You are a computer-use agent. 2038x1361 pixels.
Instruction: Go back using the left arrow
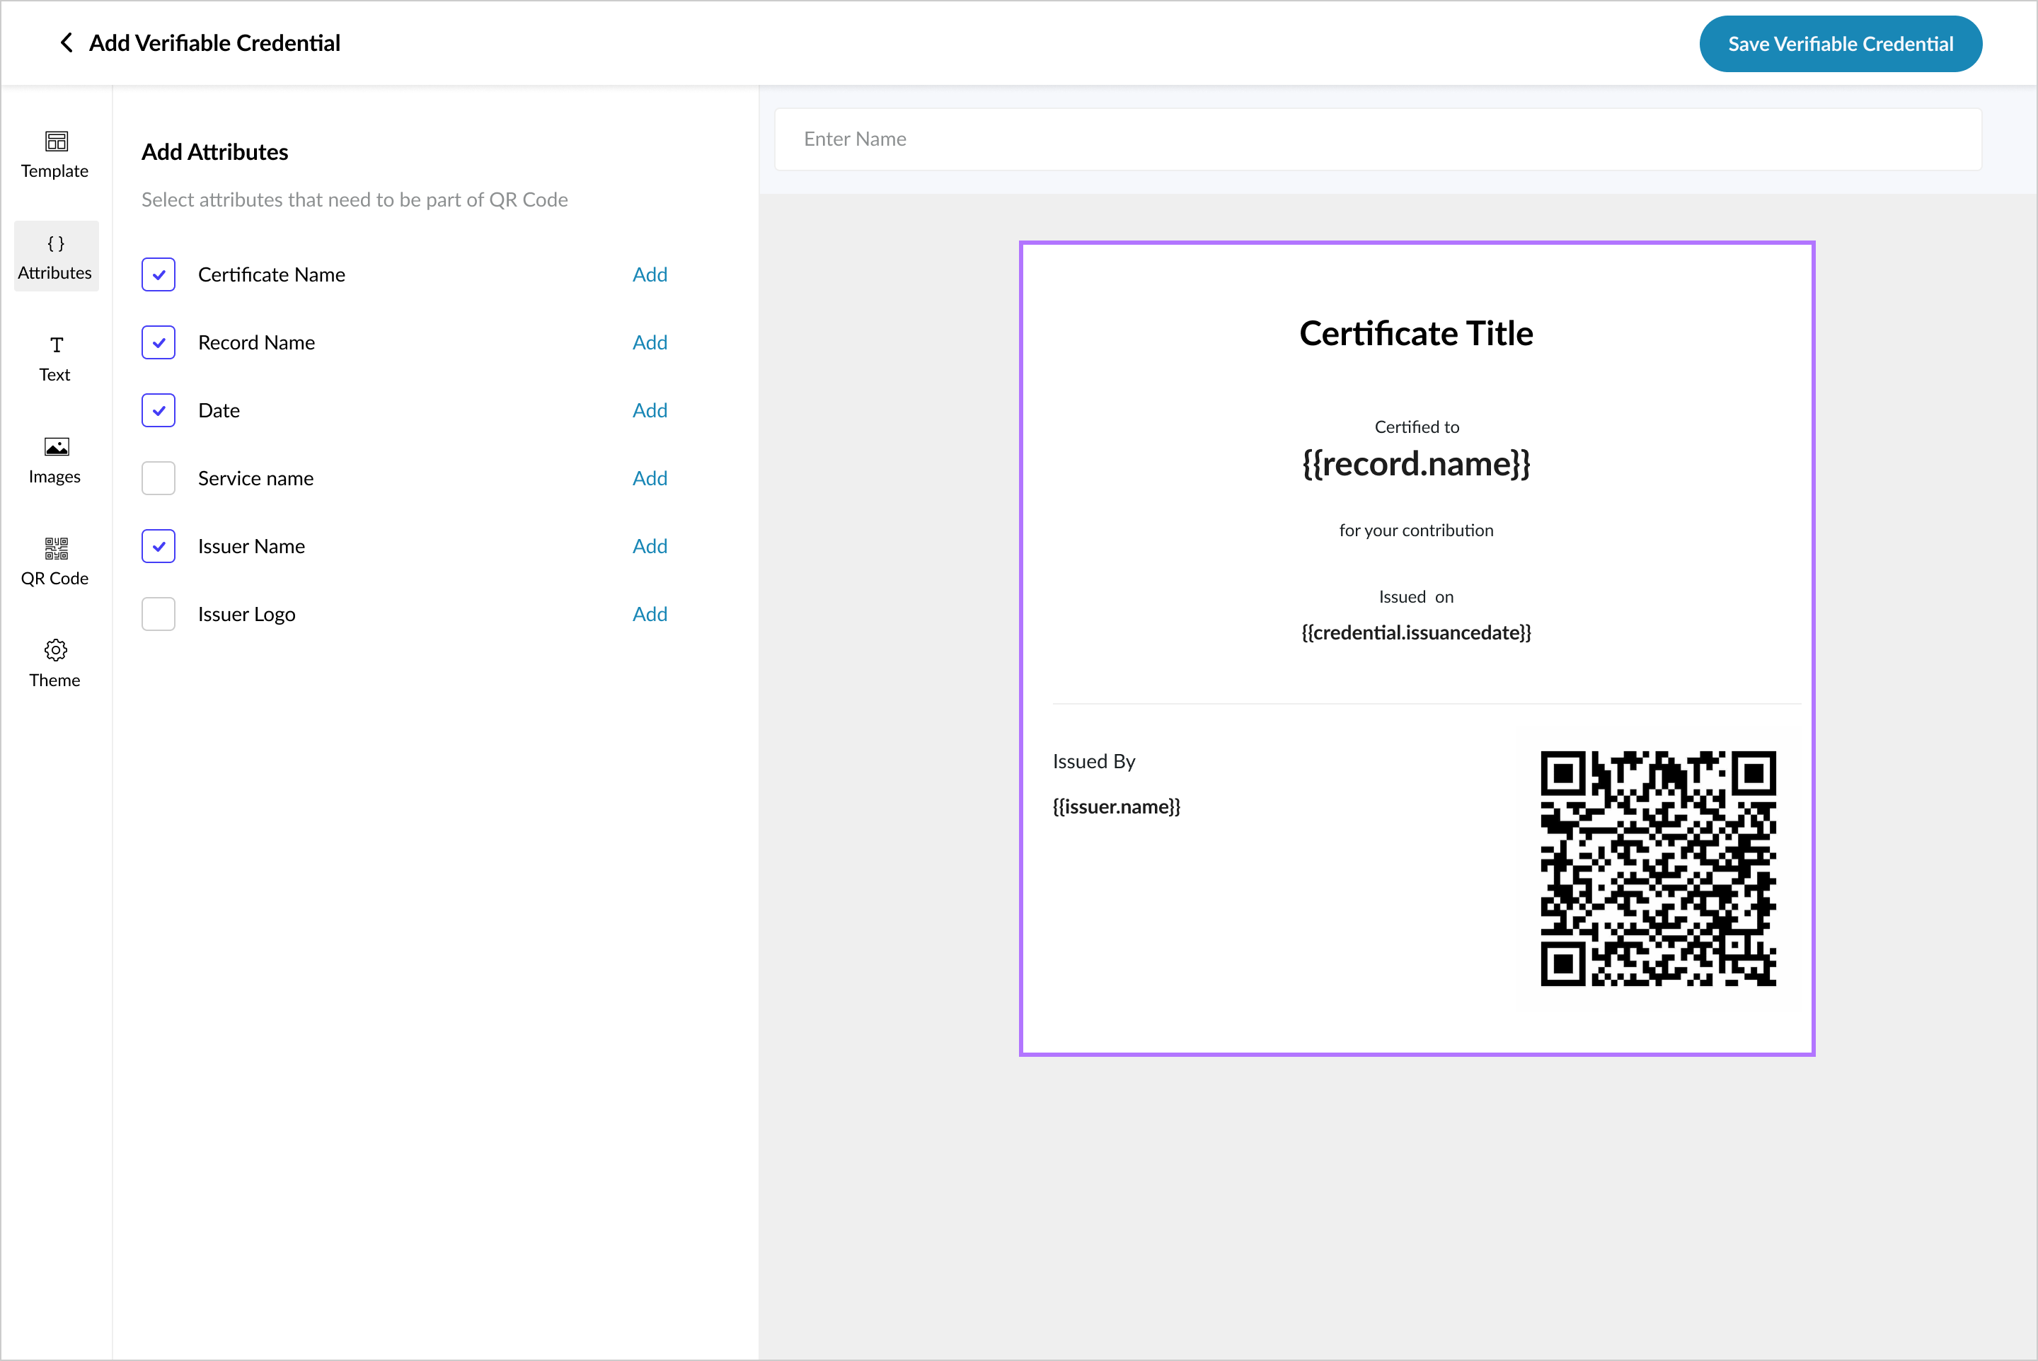coord(66,42)
